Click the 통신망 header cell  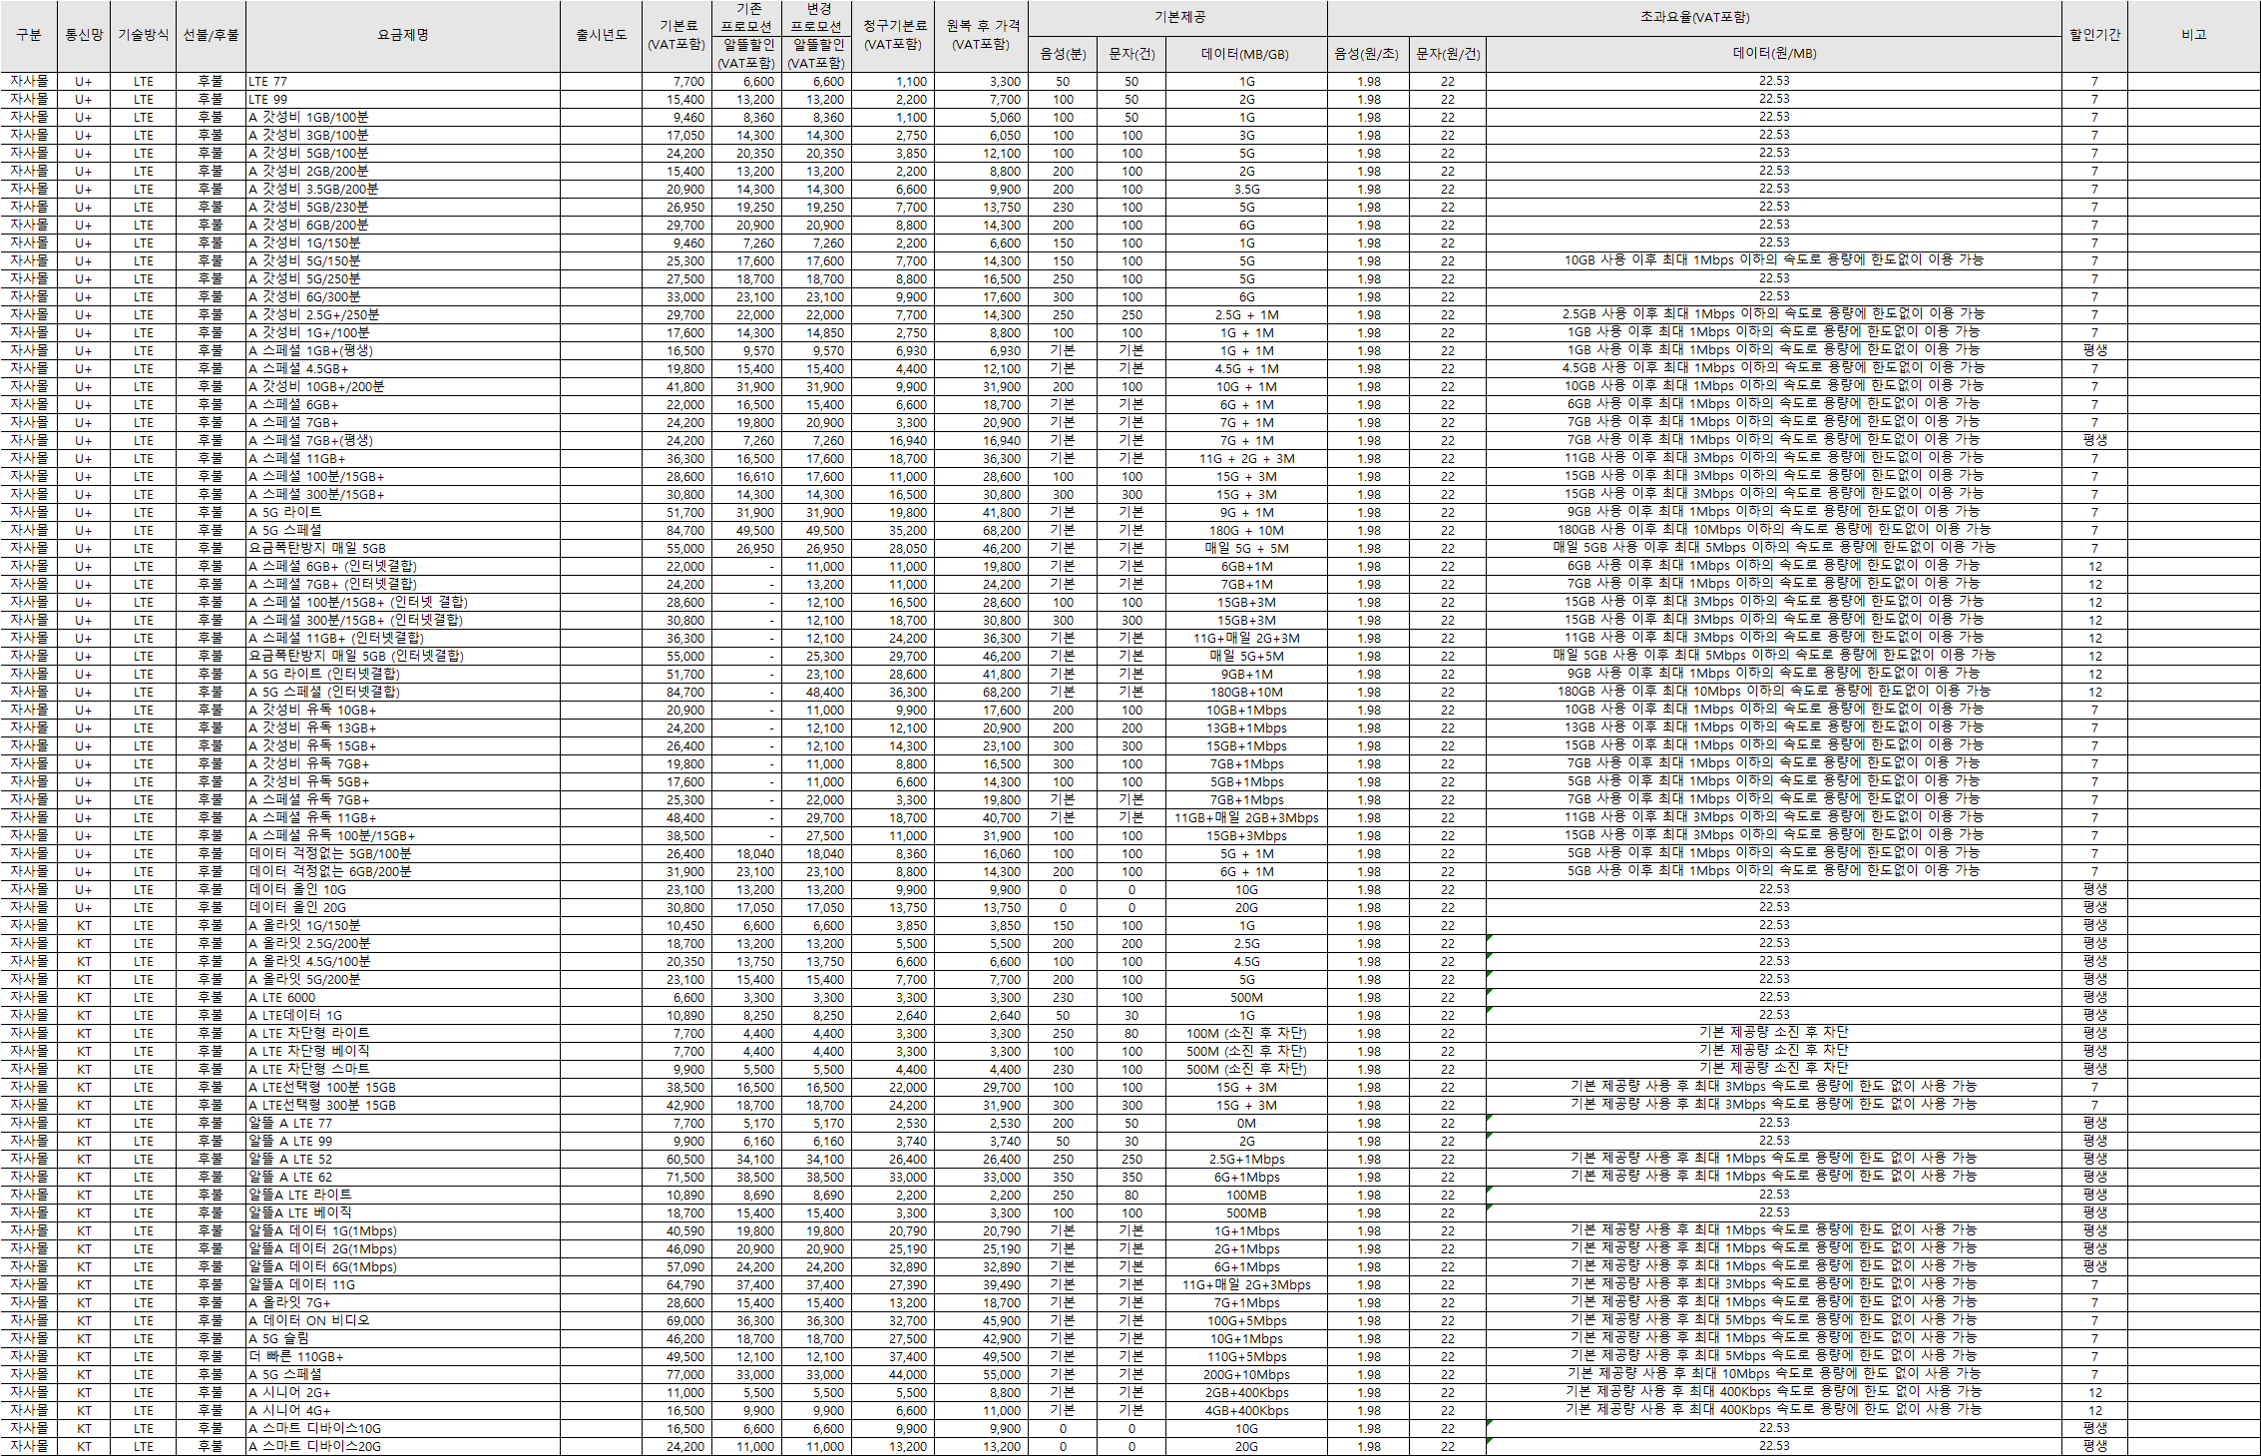pos(84,36)
